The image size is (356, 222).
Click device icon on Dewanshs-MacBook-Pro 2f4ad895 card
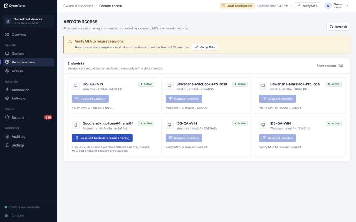(x=170, y=86)
